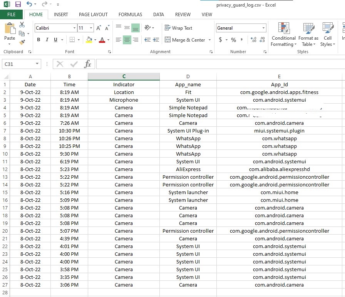
Task: Increase decimal places
Action: click(x=253, y=40)
